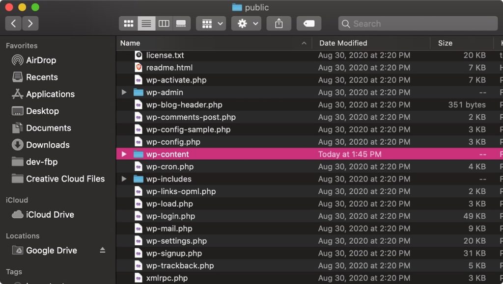Click the '31 KB' size value
This screenshot has width=503, height=284.
475,253
